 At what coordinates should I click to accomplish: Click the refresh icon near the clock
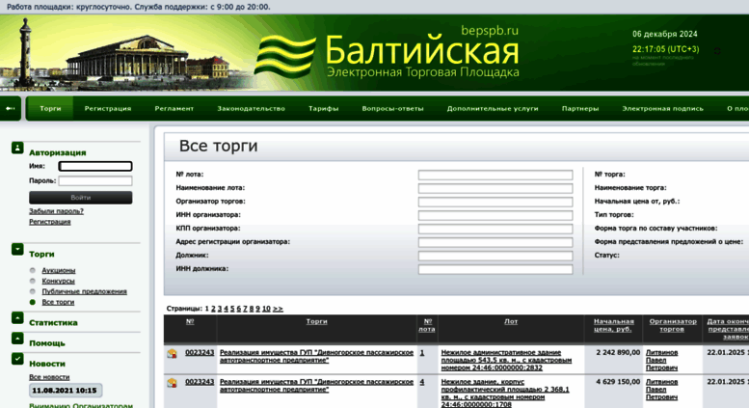tap(717, 51)
